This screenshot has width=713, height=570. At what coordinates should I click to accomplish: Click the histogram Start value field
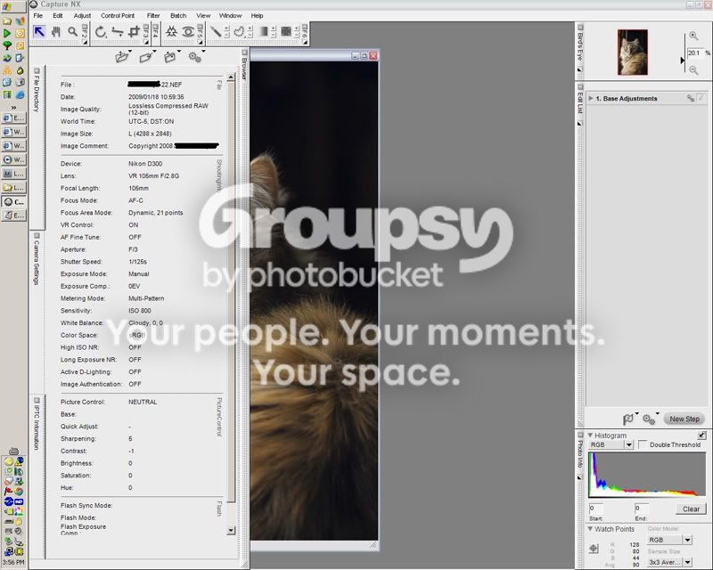point(595,509)
